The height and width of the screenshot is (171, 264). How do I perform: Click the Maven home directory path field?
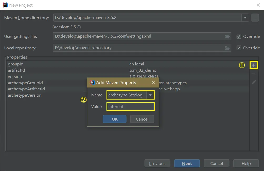tap(148, 18)
